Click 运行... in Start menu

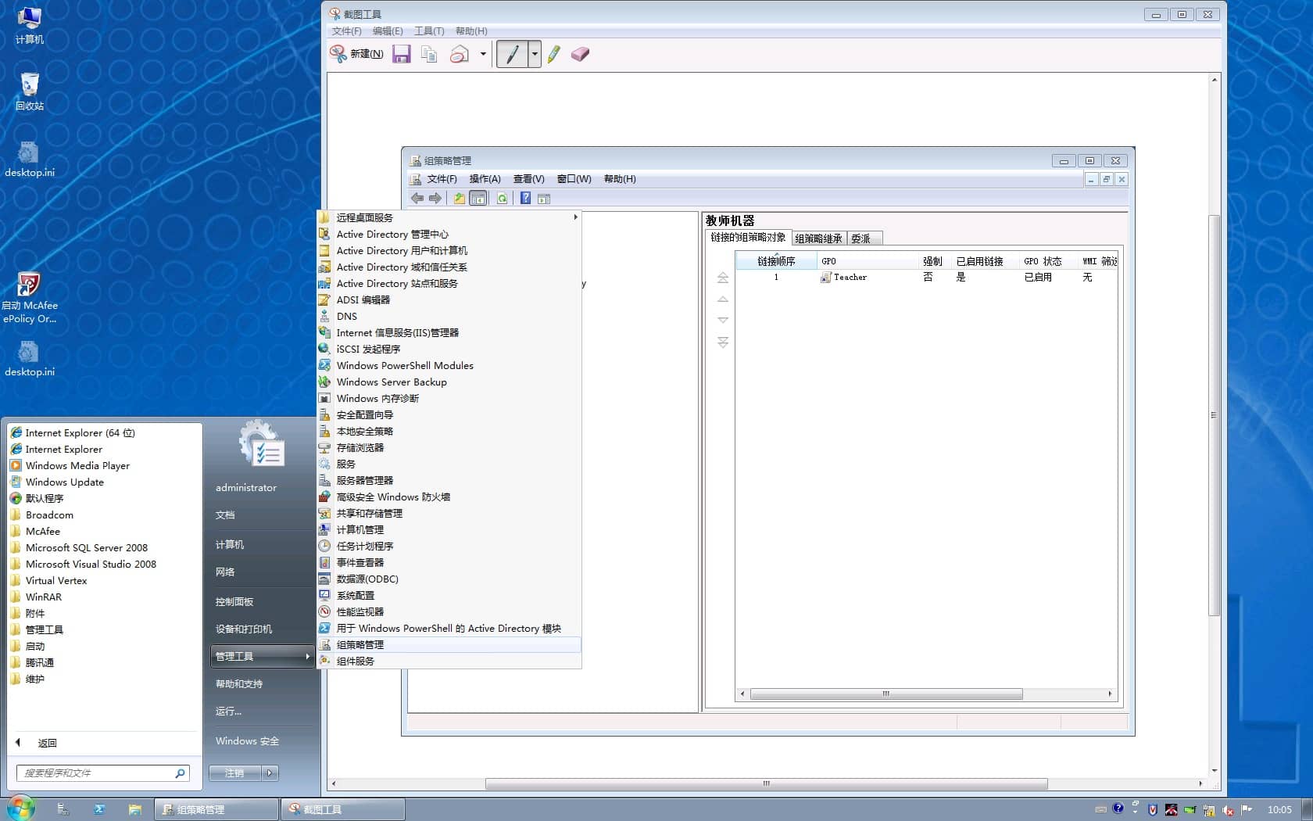click(262, 711)
